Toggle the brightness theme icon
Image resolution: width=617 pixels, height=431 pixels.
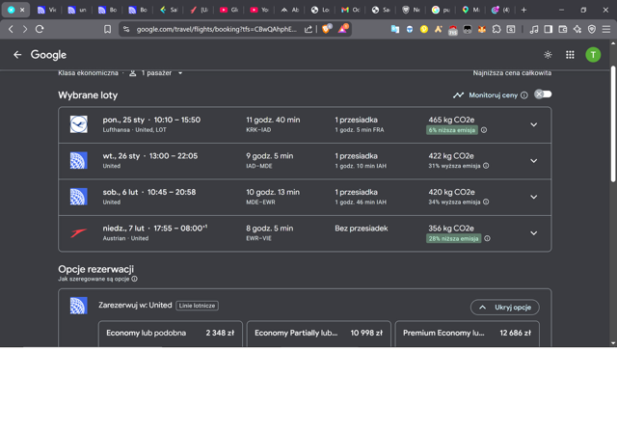coord(548,55)
